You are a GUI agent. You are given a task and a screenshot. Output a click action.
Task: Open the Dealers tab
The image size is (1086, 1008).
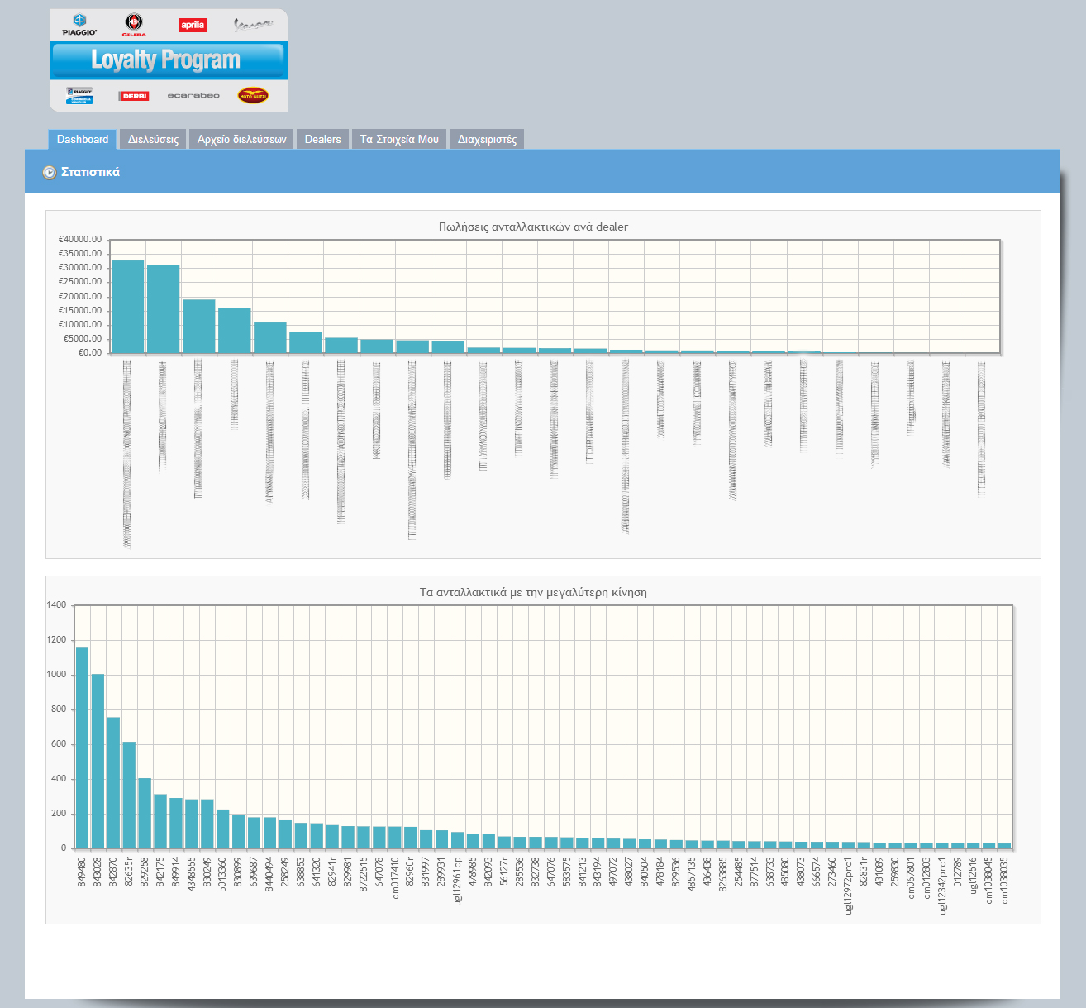pos(322,138)
